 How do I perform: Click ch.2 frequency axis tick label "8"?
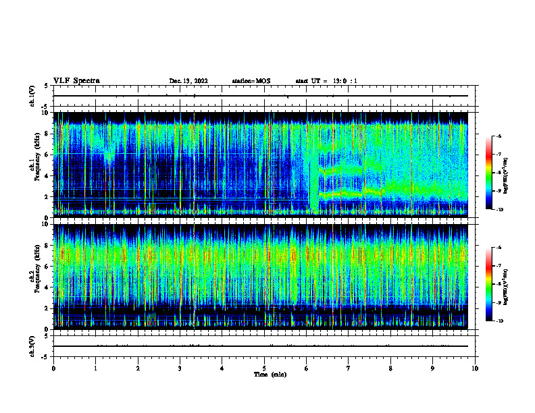47,246
